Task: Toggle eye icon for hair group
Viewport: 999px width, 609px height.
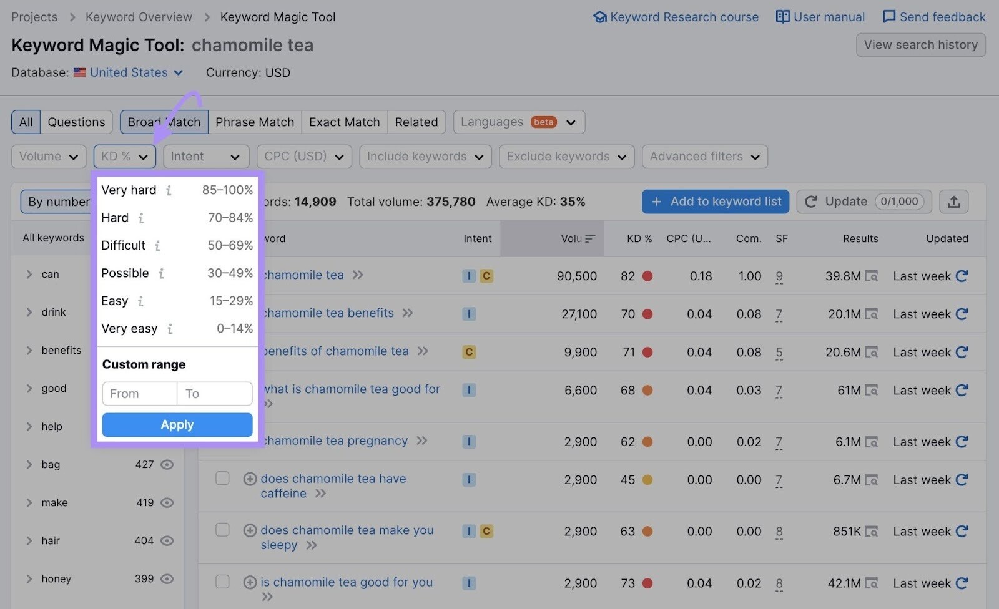Action: pos(167,541)
